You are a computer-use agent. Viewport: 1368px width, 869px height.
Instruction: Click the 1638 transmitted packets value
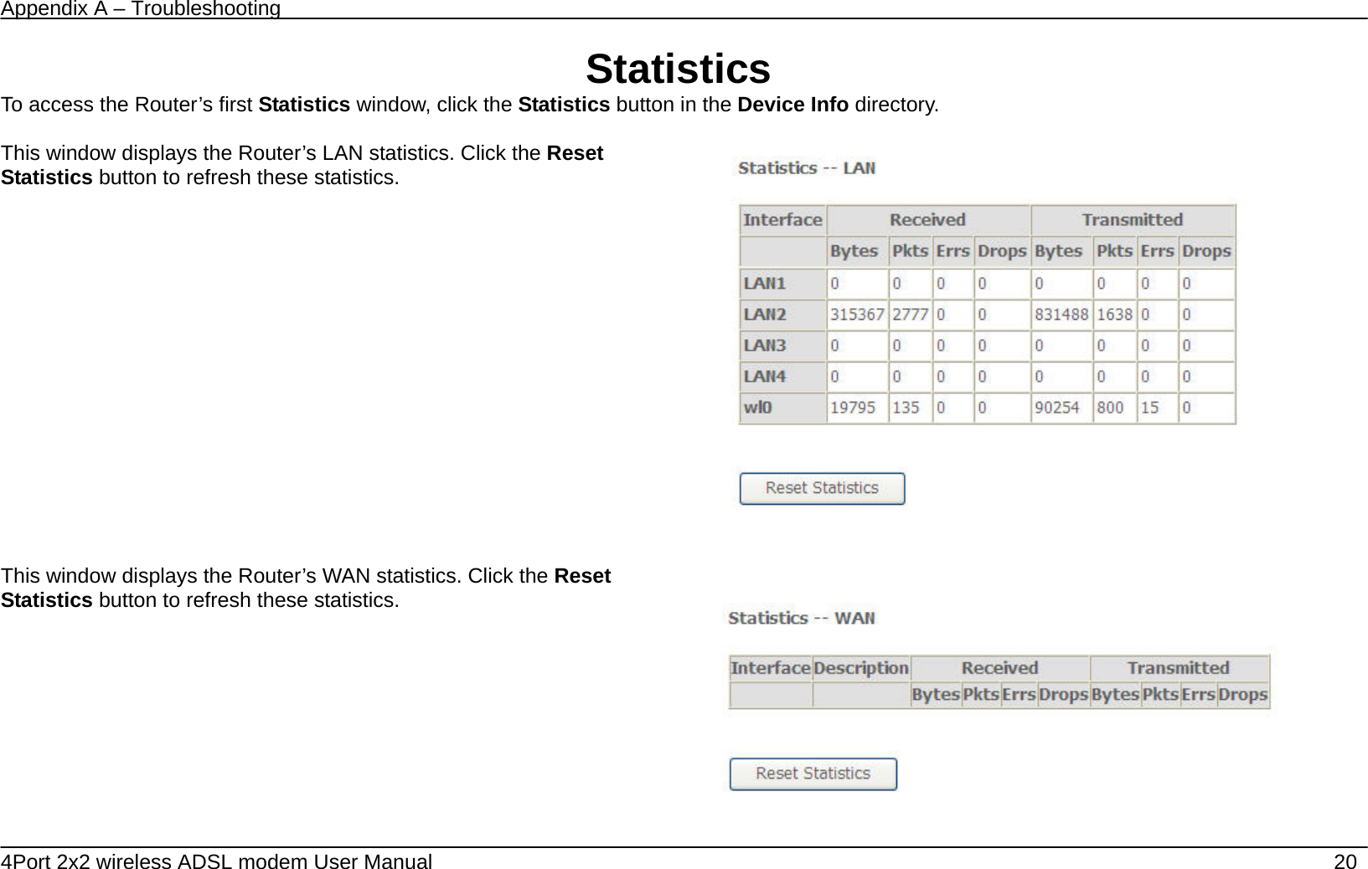(x=1115, y=315)
